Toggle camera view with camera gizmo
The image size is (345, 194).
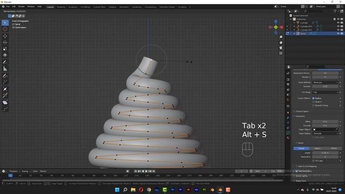coord(281,48)
